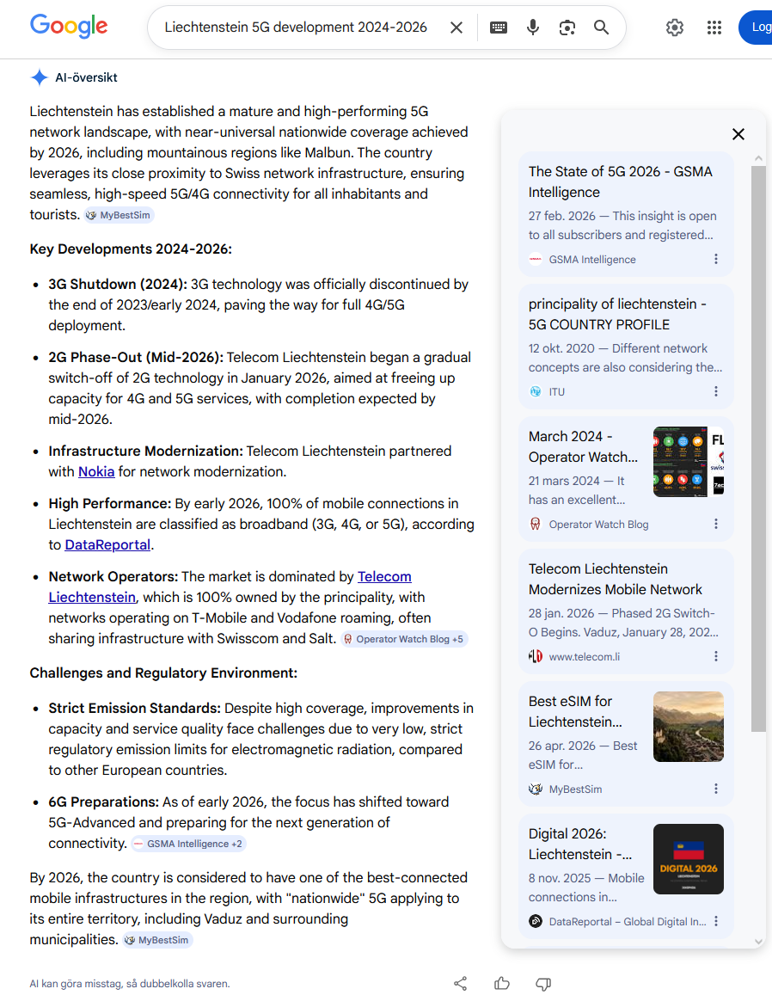Click the 'High Performance:' bullet label
Image resolution: width=772 pixels, height=995 pixels.
point(110,503)
